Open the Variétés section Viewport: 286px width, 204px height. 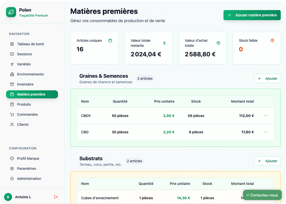point(32,64)
